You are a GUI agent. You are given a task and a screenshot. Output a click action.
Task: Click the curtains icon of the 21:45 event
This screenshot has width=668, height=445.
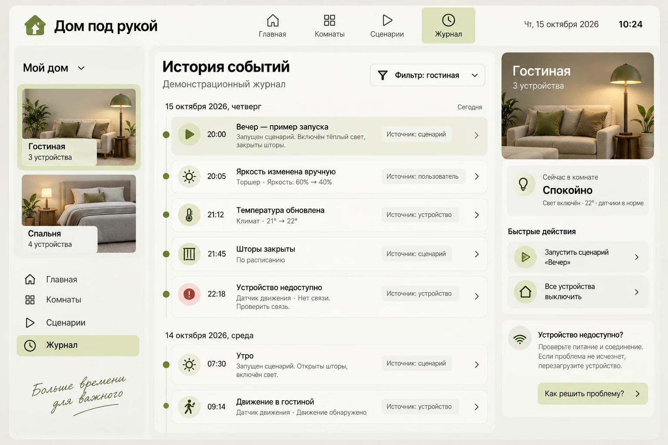189,254
